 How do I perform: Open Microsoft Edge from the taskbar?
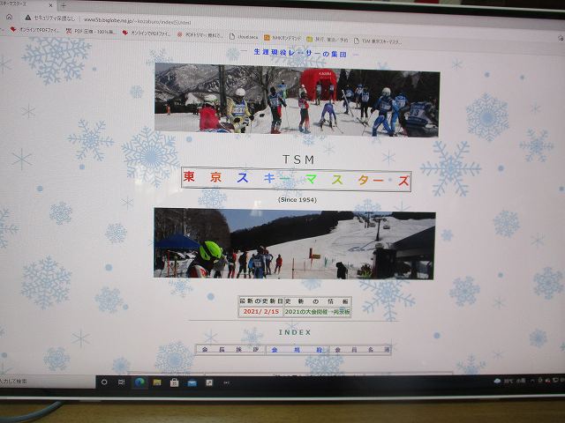tap(139, 382)
